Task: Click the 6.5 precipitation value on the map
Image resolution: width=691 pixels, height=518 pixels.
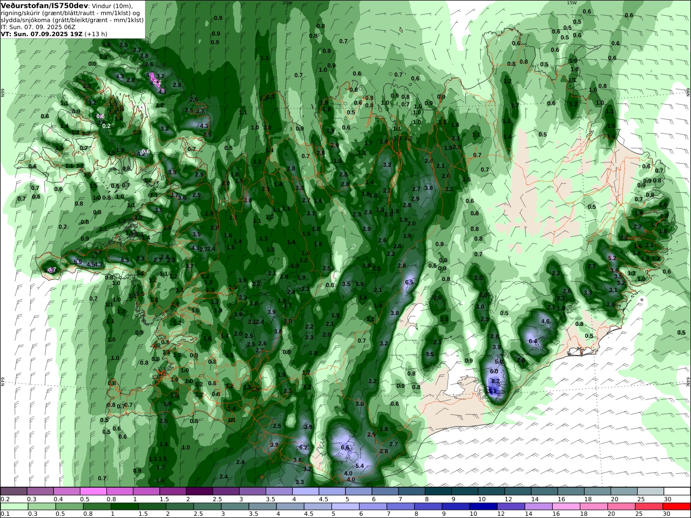Action: point(409,283)
